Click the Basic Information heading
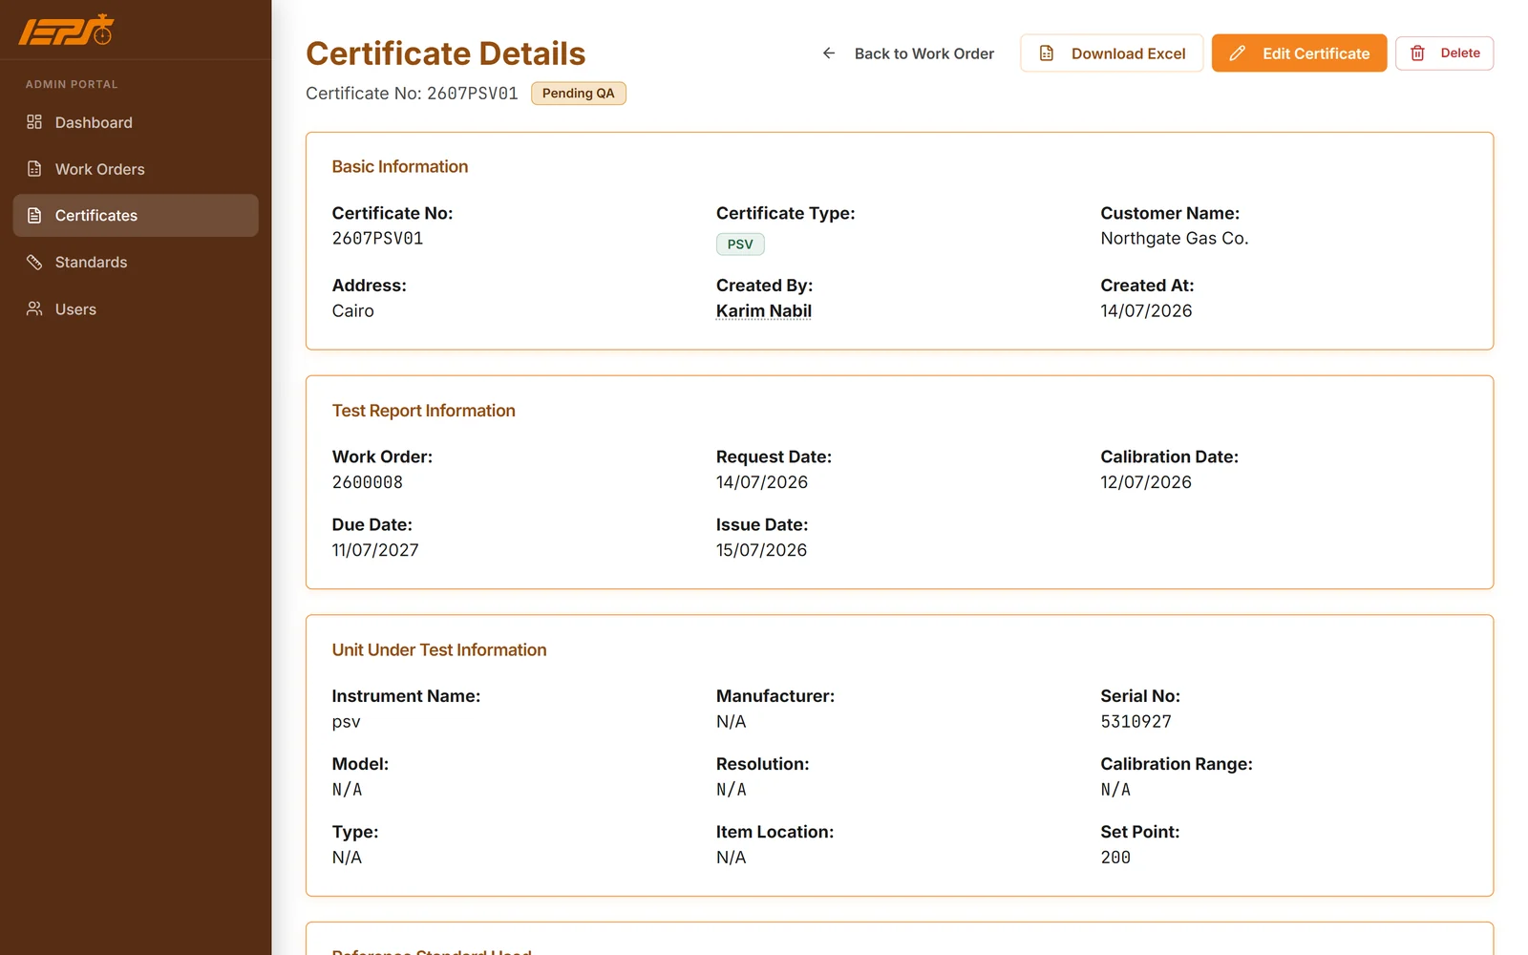 tap(400, 166)
